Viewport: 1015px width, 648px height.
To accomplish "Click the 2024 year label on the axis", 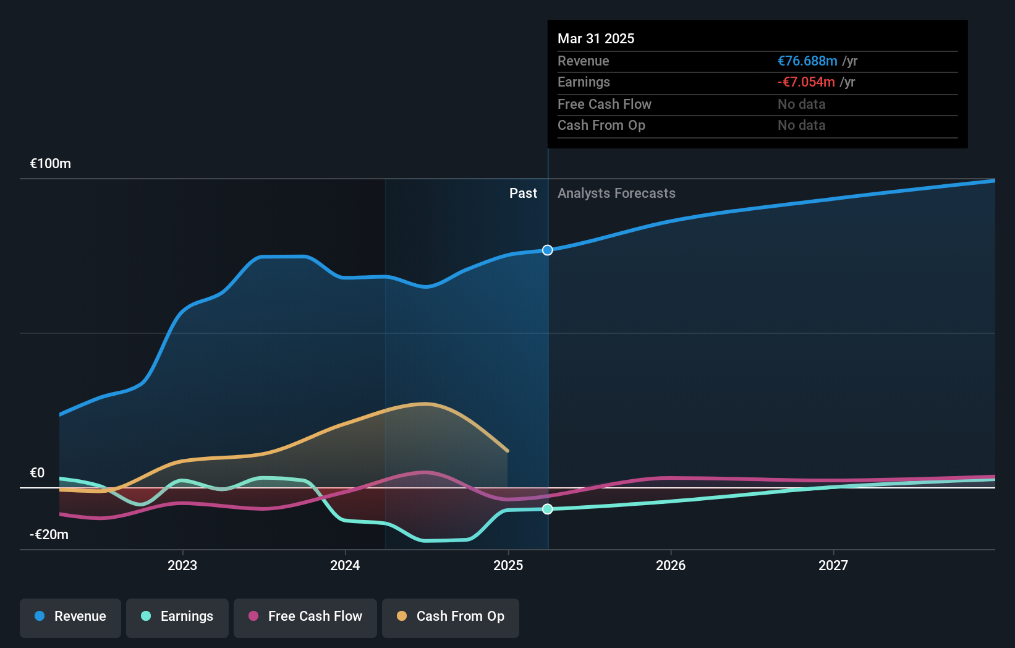I will (x=345, y=565).
